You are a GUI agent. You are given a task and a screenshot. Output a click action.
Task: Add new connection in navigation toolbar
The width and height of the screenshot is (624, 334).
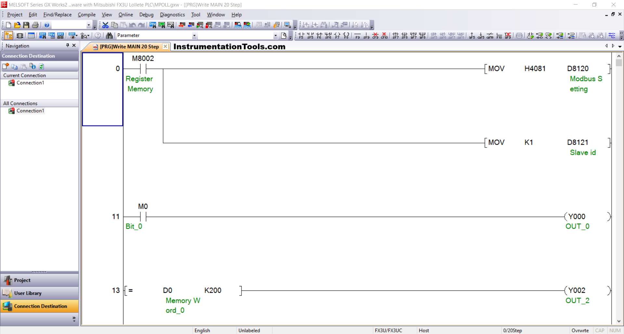click(x=6, y=66)
